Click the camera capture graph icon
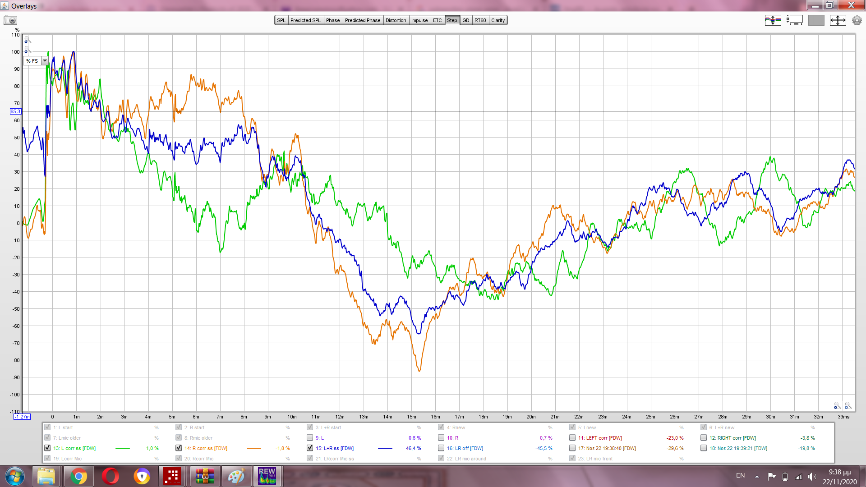This screenshot has width=866, height=487. tap(10, 20)
